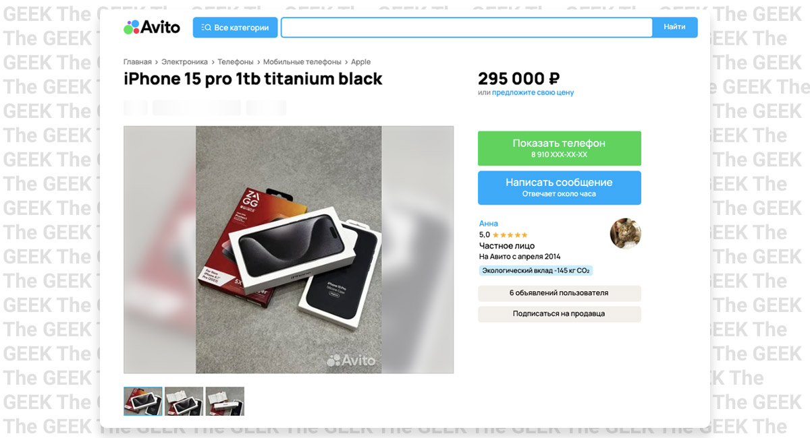
Task: Click Подписаться на продавца
Action: click(x=559, y=314)
